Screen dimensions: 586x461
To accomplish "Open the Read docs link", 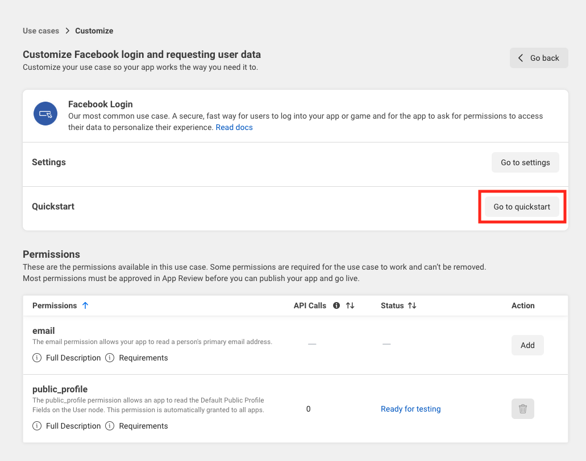I will point(234,127).
